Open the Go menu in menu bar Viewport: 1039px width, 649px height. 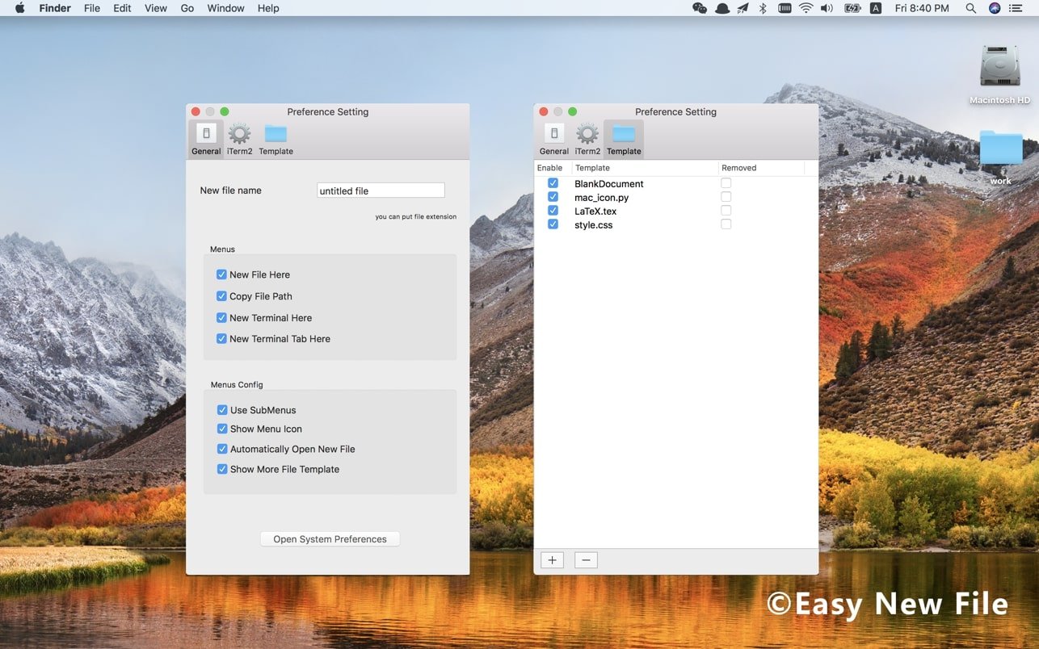tap(187, 8)
